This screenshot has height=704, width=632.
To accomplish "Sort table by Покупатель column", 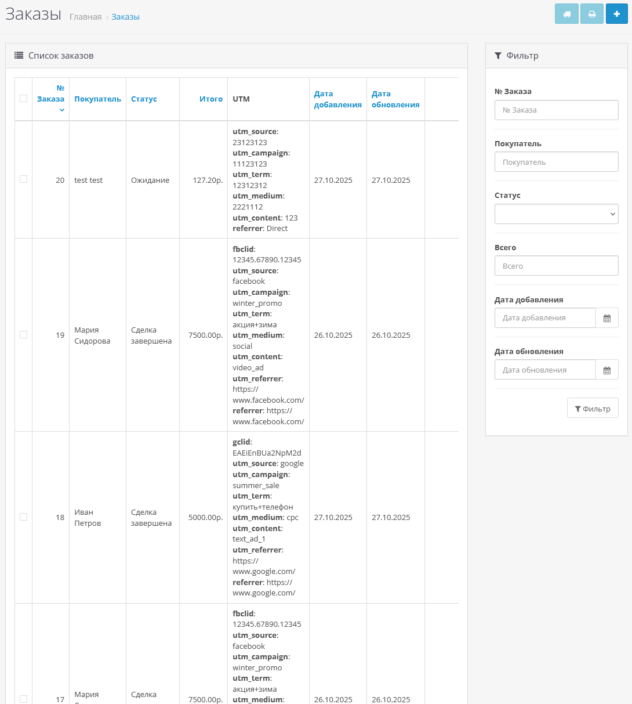I will pyautogui.click(x=97, y=99).
